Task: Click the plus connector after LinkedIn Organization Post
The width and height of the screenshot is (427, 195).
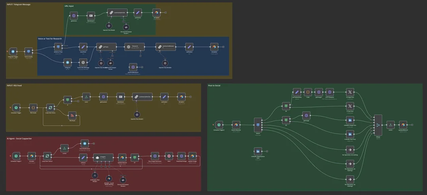Action: pos(267,151)
